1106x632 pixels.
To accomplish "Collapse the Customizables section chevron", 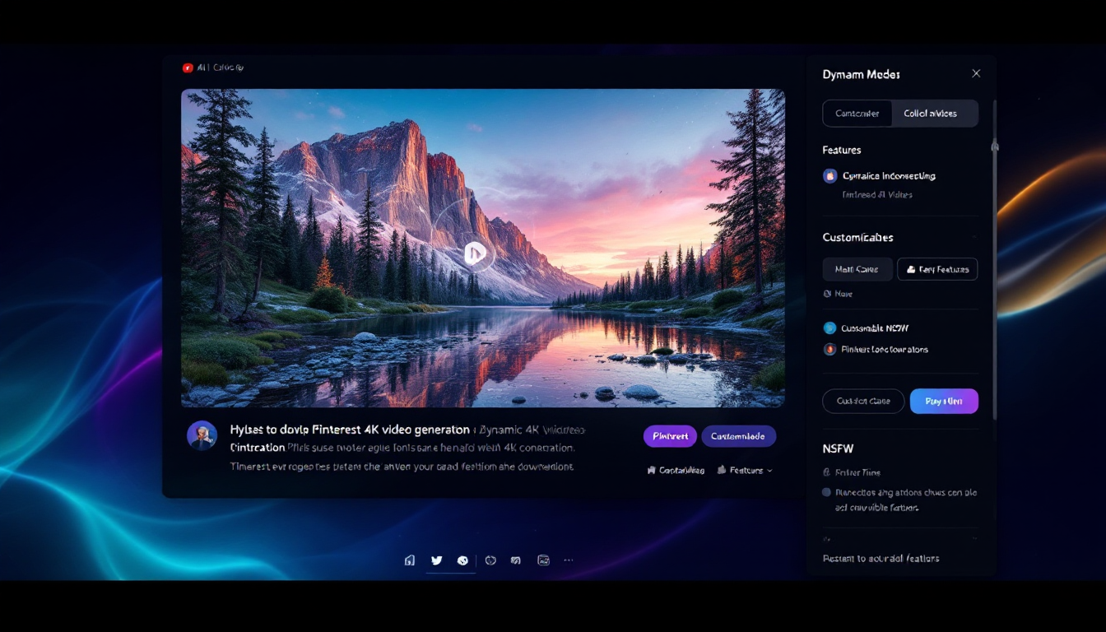I will tap(975, 238).
